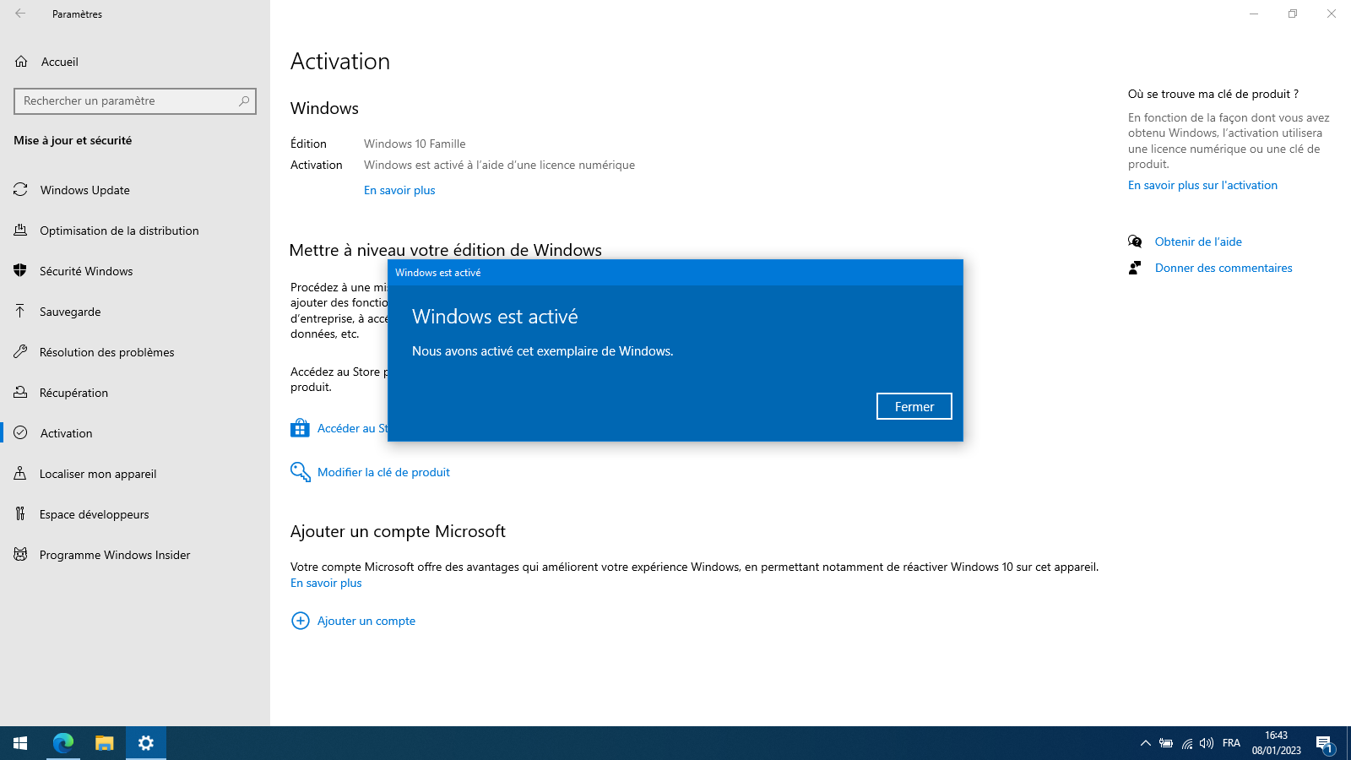Click the plus circle add account icon
The image size is (1351, 760).
(300, 621)
